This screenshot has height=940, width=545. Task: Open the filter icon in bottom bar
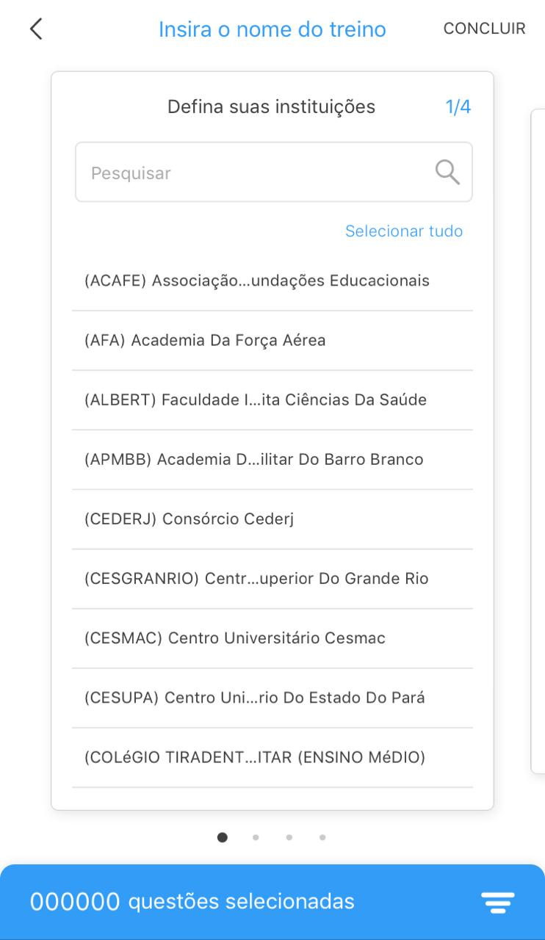click(x=497, y=902)
